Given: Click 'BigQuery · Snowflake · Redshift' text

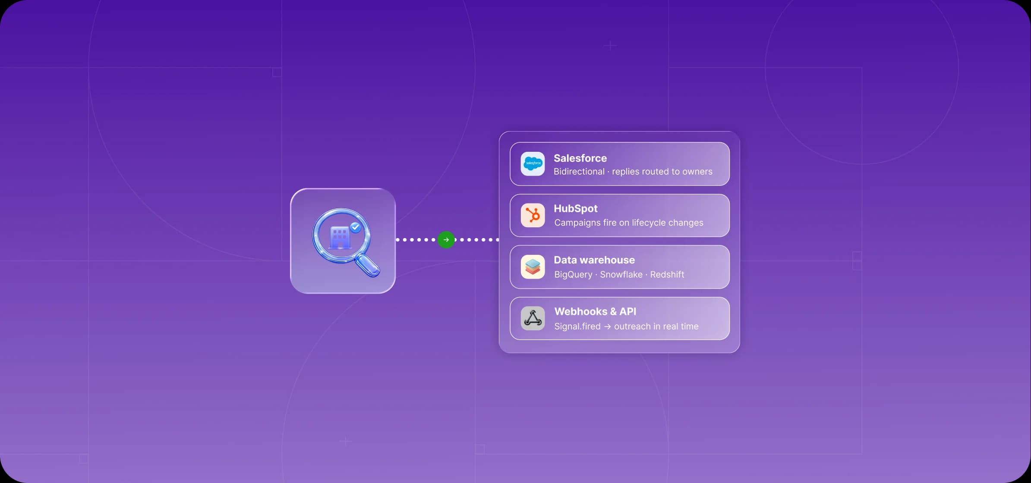Looking at the screenshot, I should pyautogui.click(x=619, y=275).
